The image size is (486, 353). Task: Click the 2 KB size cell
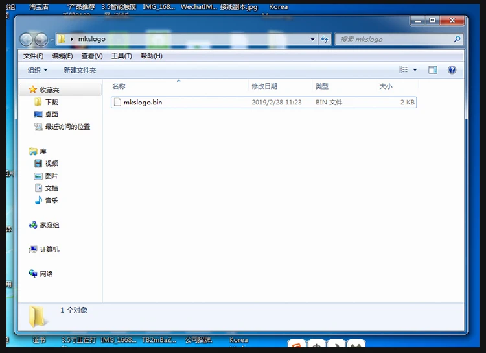coord(408,102)
